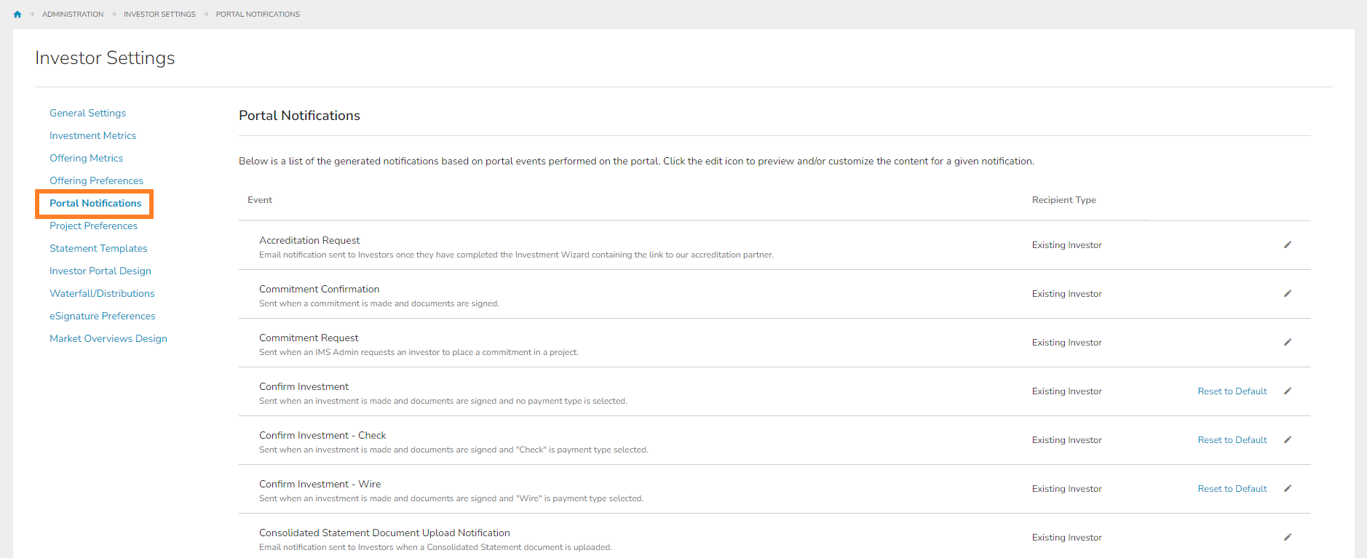Reset Confirm Investment to default

click(x=1232, y=391)
